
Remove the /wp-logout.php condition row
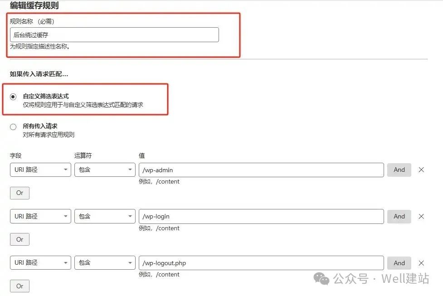pyautogui.click(x=421, y=263)
